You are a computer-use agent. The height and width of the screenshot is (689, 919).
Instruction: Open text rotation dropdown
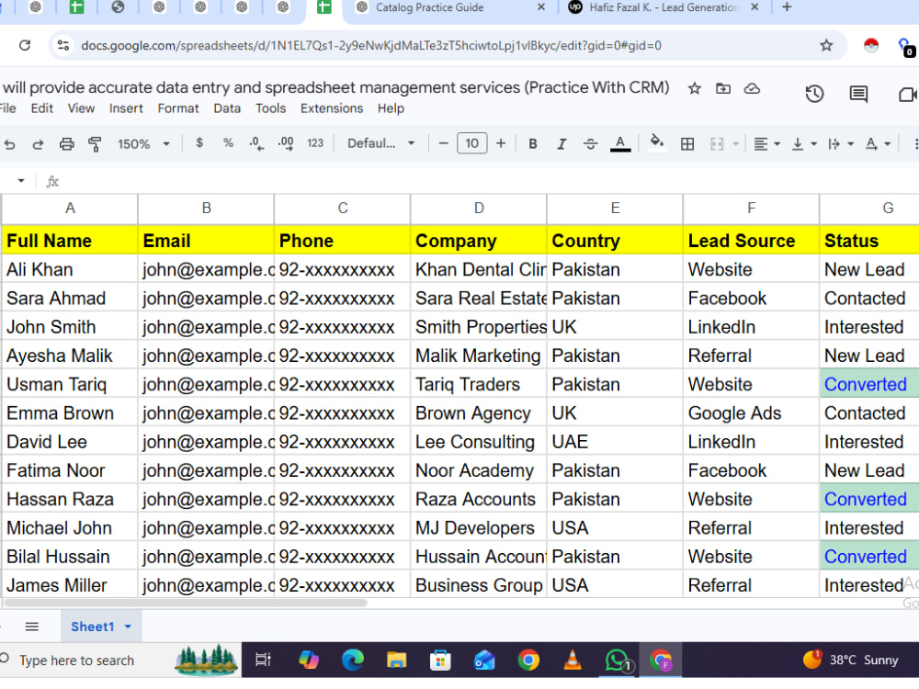(x=878, y=143)
